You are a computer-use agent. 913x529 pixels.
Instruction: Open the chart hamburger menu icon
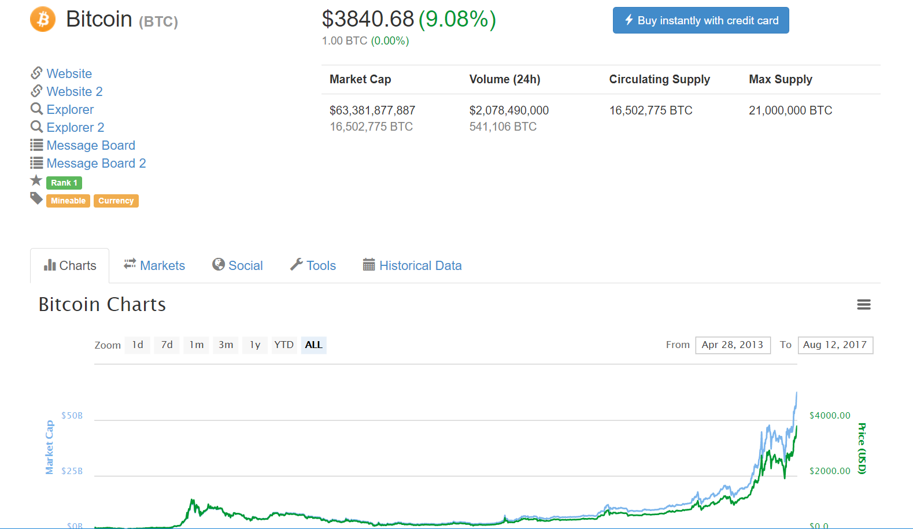pyautogui.click(x=864, y=304)
